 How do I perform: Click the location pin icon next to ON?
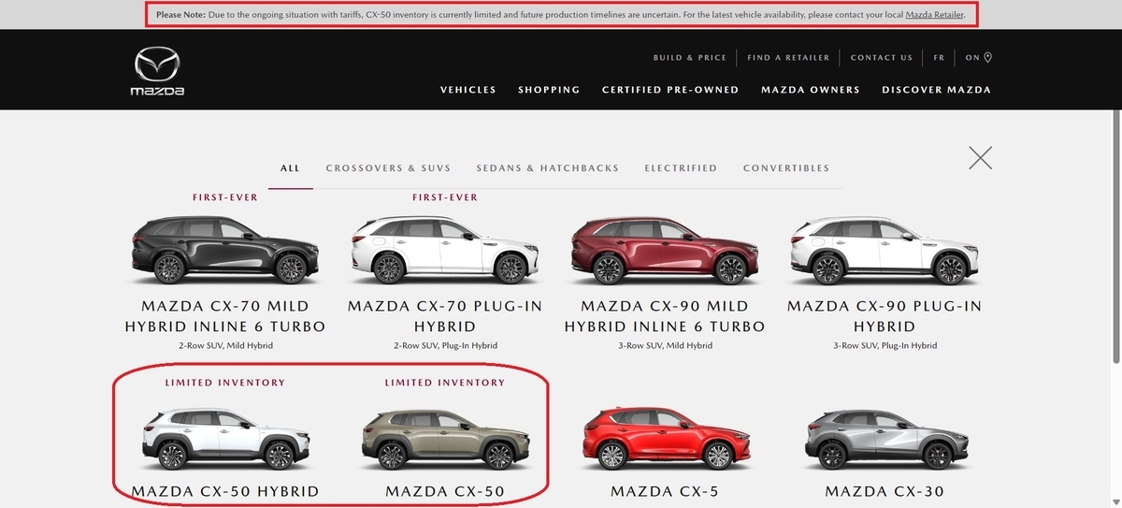(987, 57)
